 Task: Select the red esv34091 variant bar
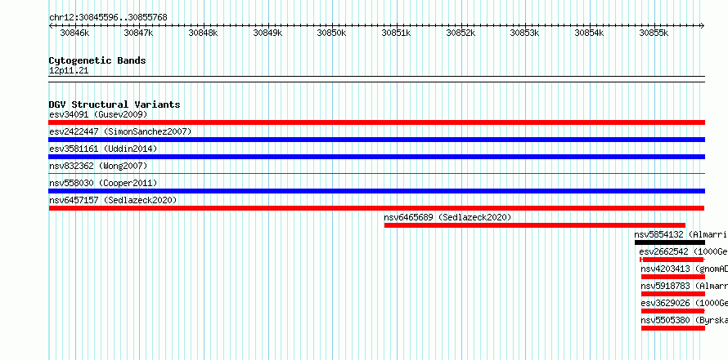click(x=377, y=122)
